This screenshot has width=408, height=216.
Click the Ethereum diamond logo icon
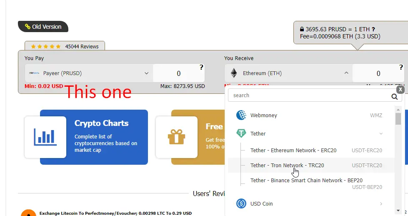point(234,73)
